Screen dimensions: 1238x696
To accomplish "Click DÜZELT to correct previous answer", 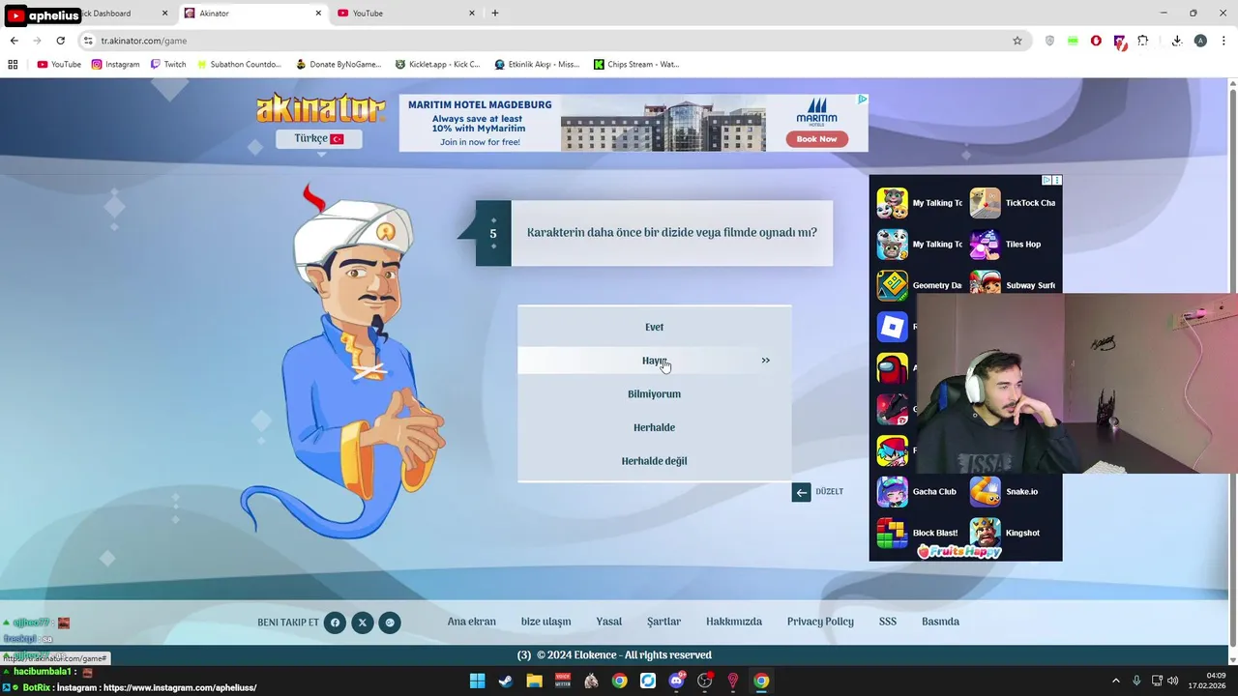I will (x=818, y=492).
